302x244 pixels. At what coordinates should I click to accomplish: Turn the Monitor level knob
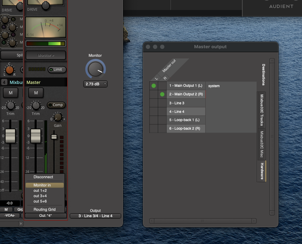point(95,69)
